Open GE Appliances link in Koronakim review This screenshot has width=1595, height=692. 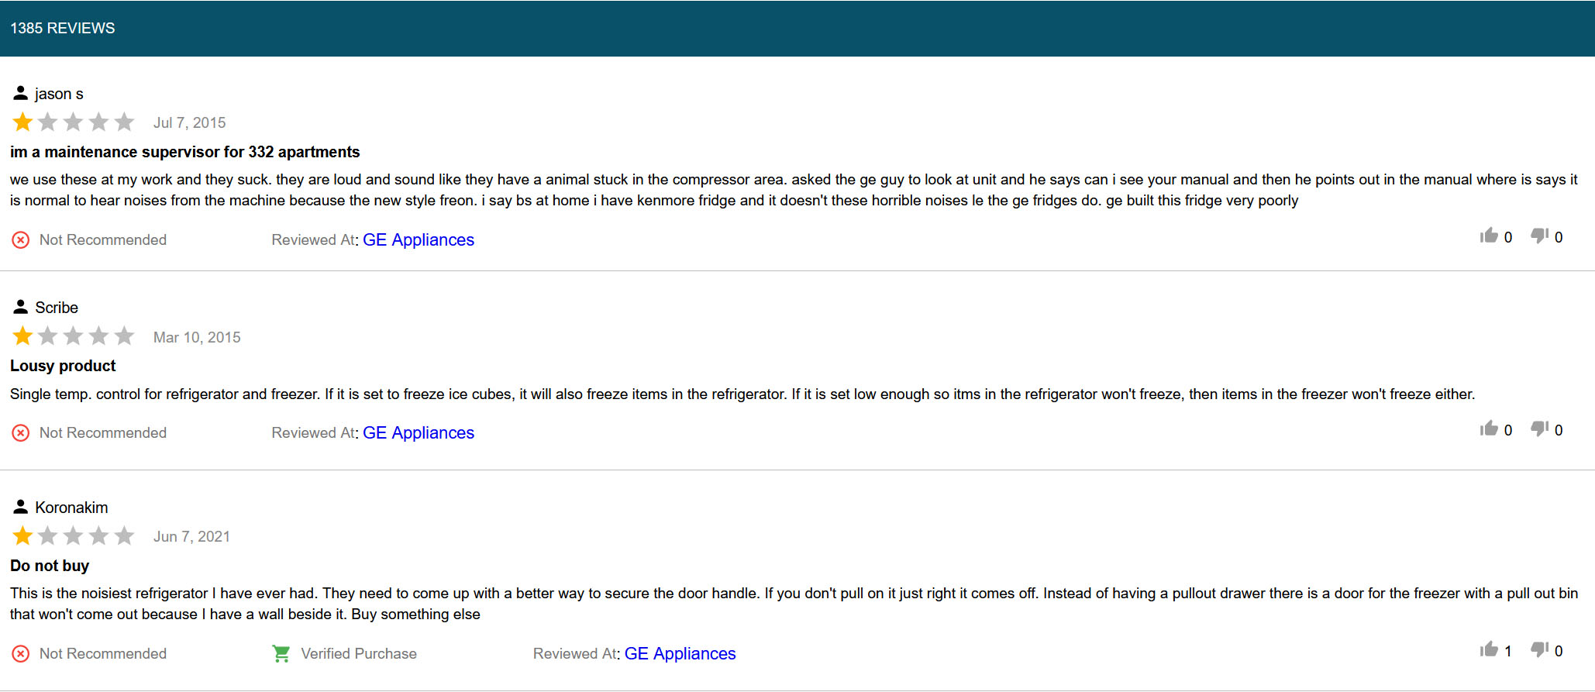680,654
